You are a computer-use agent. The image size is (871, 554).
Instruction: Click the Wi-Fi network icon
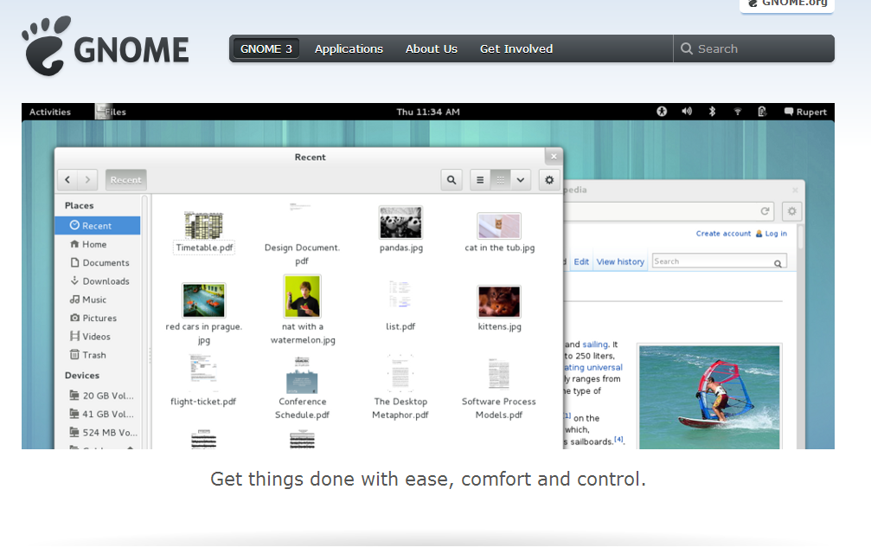point(738,112)
